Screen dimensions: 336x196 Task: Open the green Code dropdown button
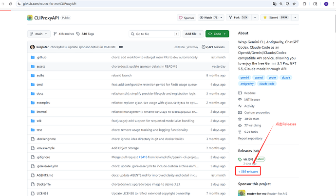217,34
